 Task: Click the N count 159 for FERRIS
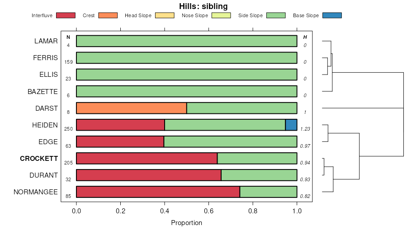point(68,62)
